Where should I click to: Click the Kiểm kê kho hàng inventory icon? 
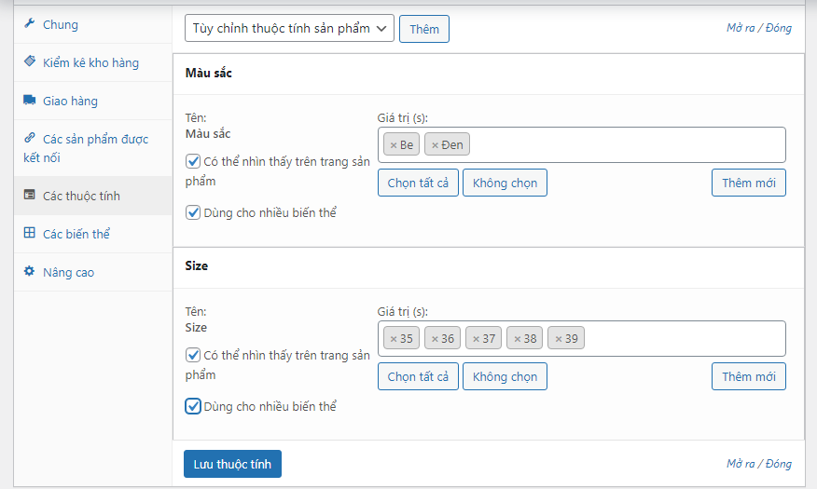[29, 62]
